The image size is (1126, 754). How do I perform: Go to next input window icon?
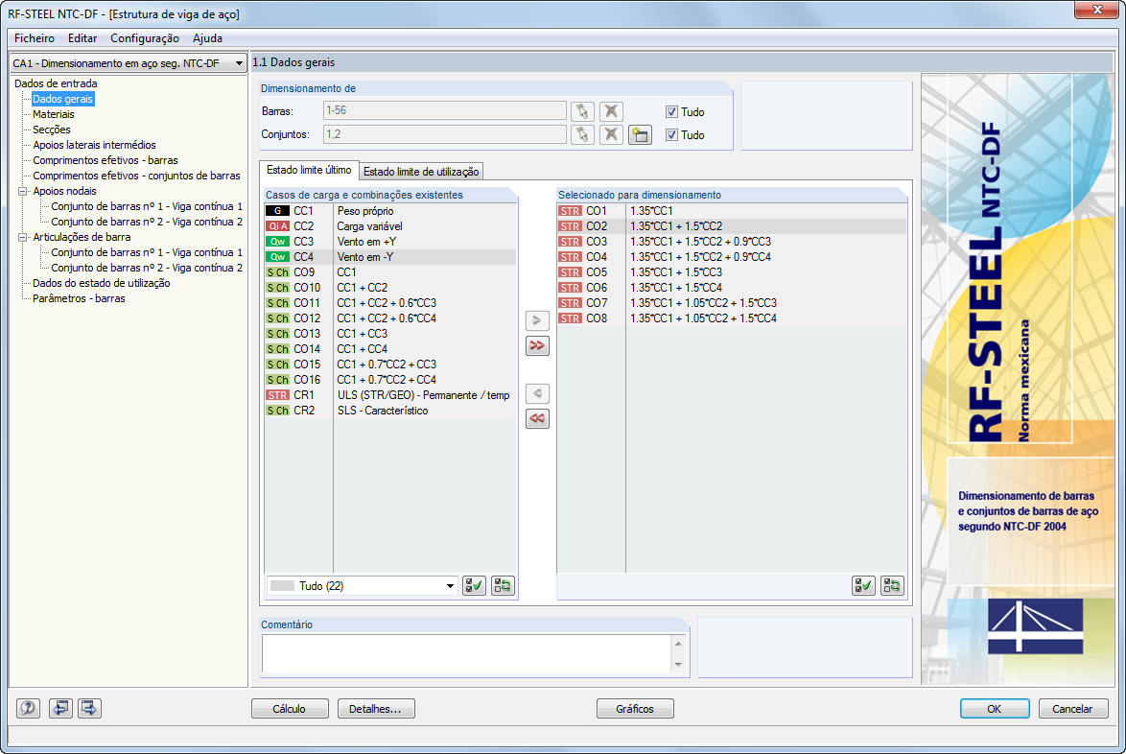[89, 708]
